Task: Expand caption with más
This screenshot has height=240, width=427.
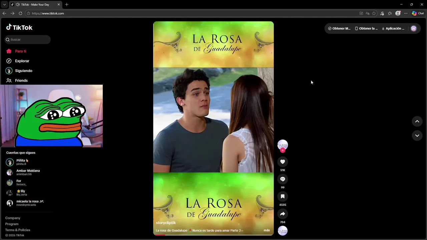Action: coord(267,230)
